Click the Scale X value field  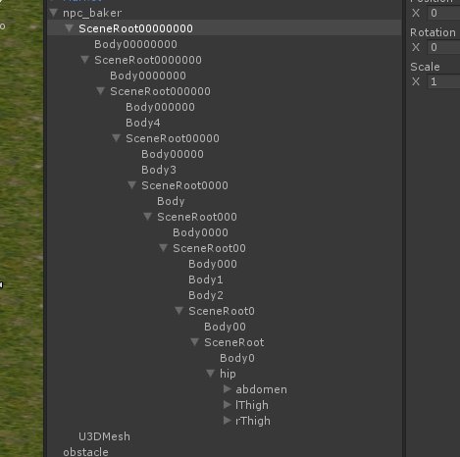pos(443,81)
